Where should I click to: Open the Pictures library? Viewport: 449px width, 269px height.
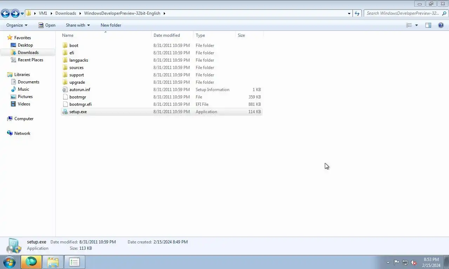coord(25,97)
